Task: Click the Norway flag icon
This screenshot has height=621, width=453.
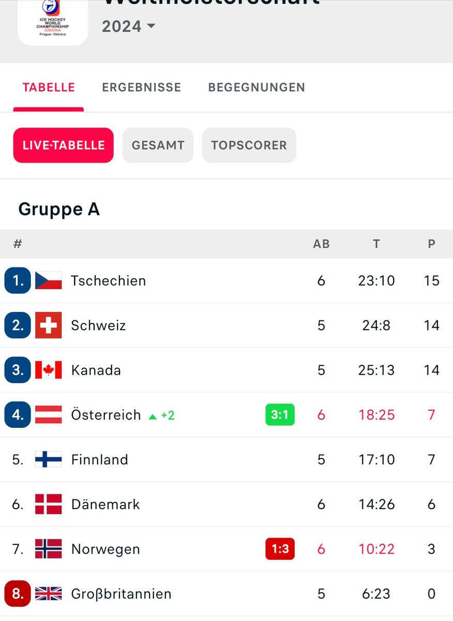Action: point(49,549)
